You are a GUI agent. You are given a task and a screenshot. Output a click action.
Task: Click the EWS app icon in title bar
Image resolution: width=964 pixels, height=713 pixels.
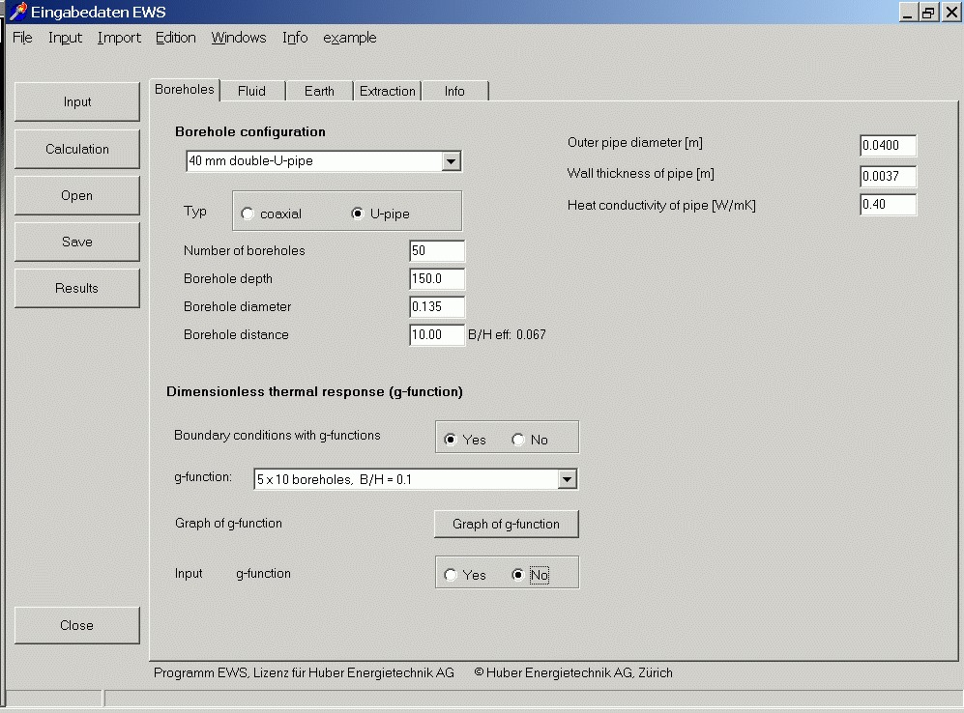click(16, 12)
